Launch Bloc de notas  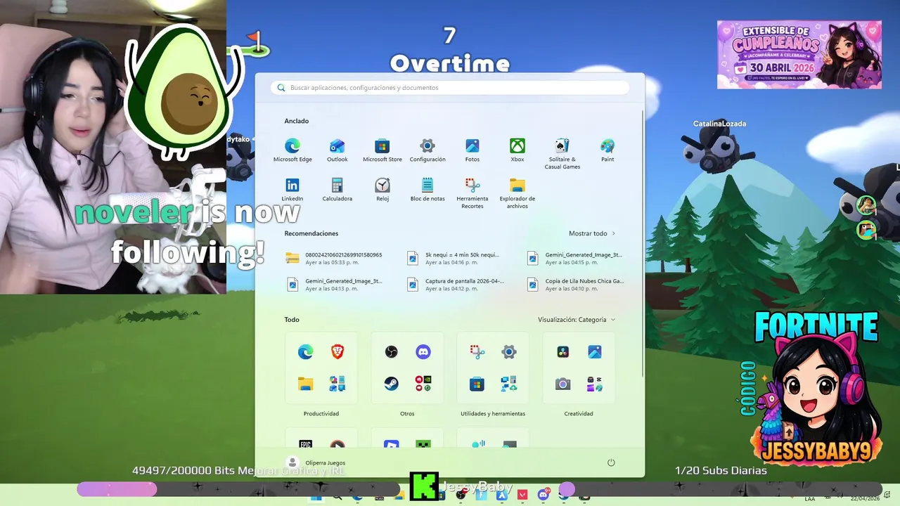[x=427, y=189]
